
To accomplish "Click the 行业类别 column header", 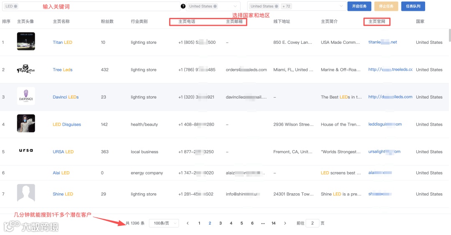I will click(139, 21).
